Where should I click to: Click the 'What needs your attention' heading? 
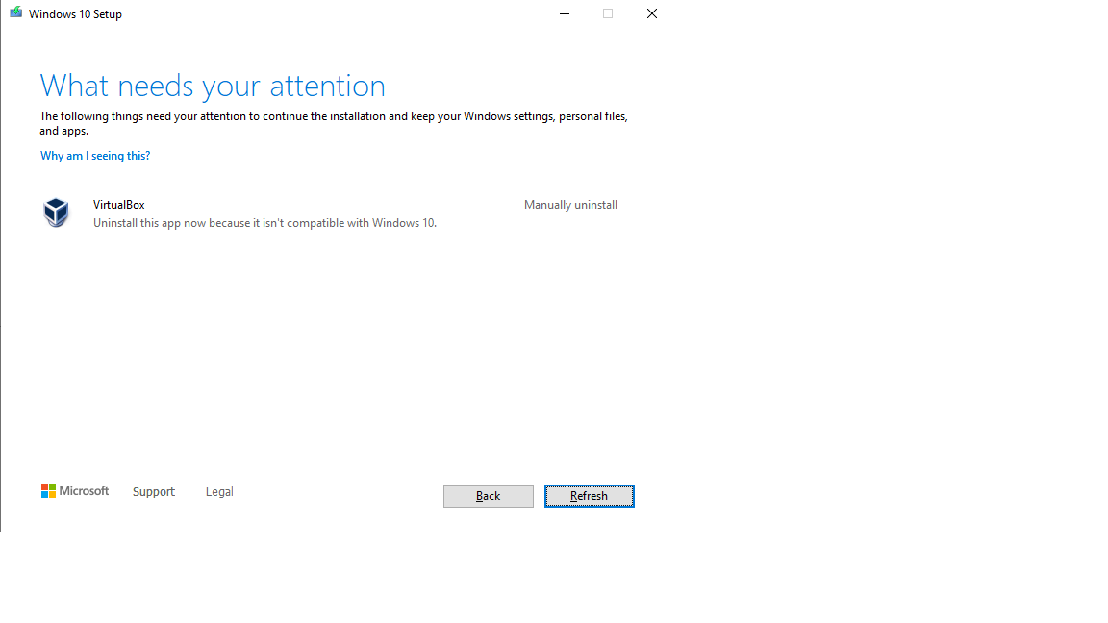pyautogui.click(x=213, y=87)
